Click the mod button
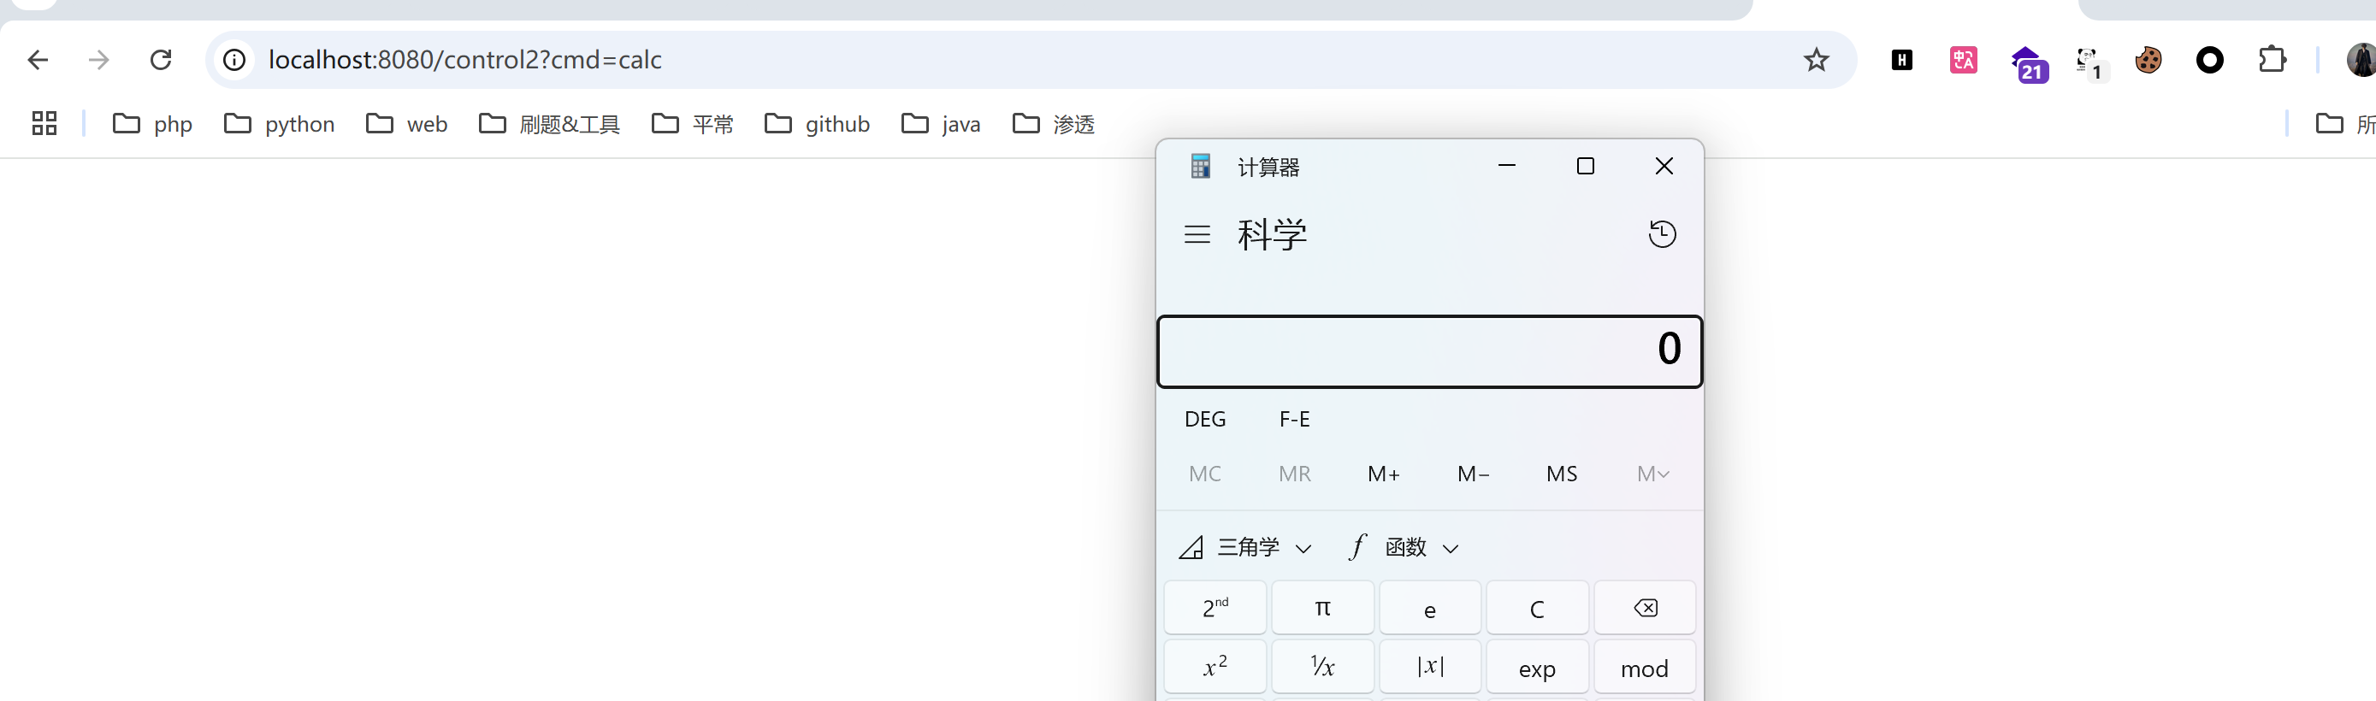 tap(1645, 667)
